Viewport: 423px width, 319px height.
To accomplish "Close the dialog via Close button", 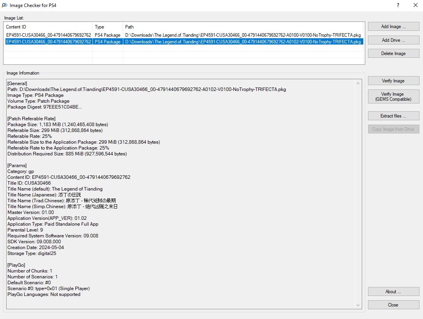I will 393,305.
